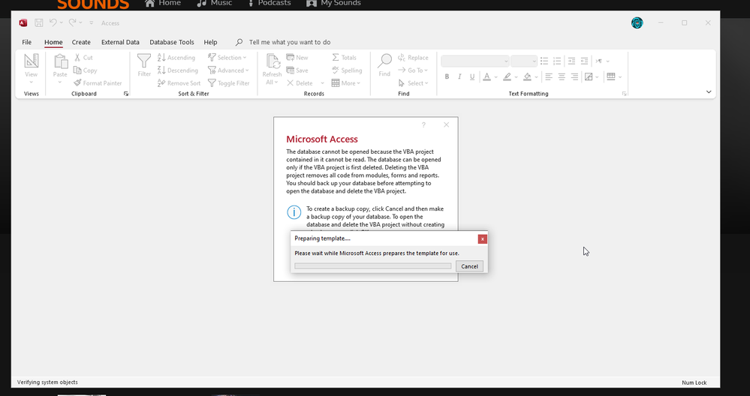
Task: Open the Go To dropdown
Action: [x=413, y=70]
